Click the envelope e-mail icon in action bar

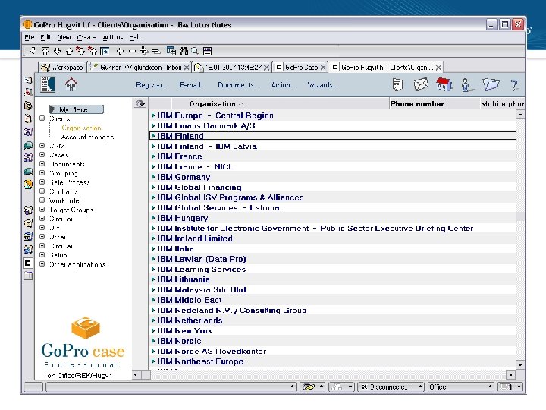click(x=420, y=85)
